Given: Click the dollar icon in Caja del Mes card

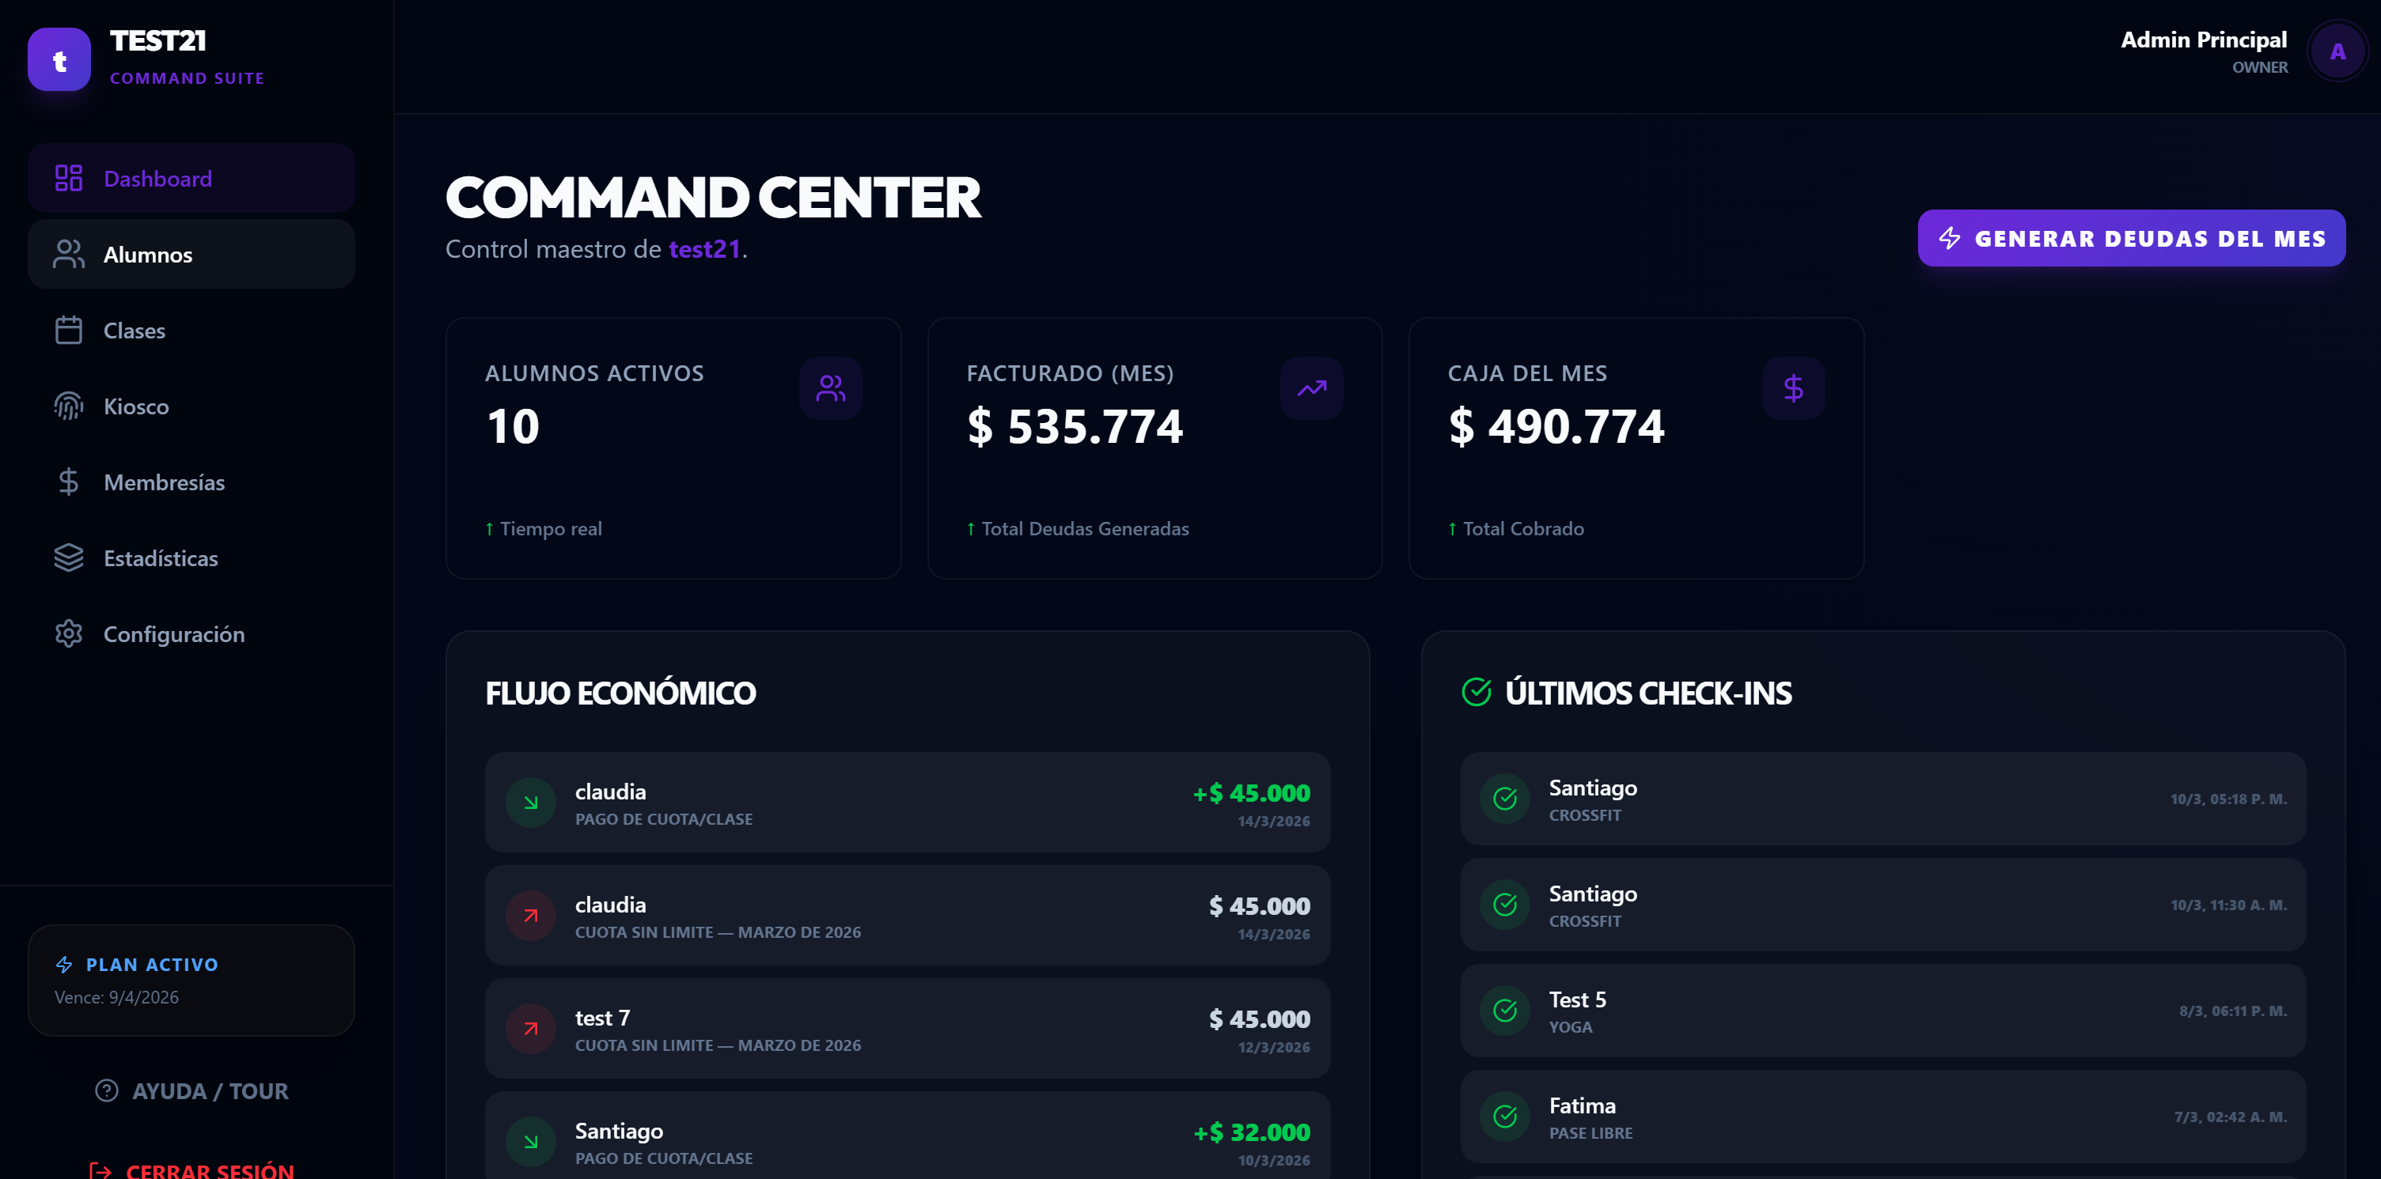Looking at the screenshot, I should tap(1792, 388).
